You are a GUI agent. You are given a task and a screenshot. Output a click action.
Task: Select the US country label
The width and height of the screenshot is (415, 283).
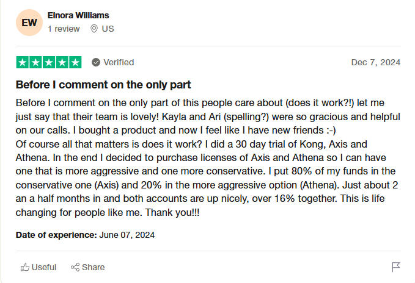[108, 29]
